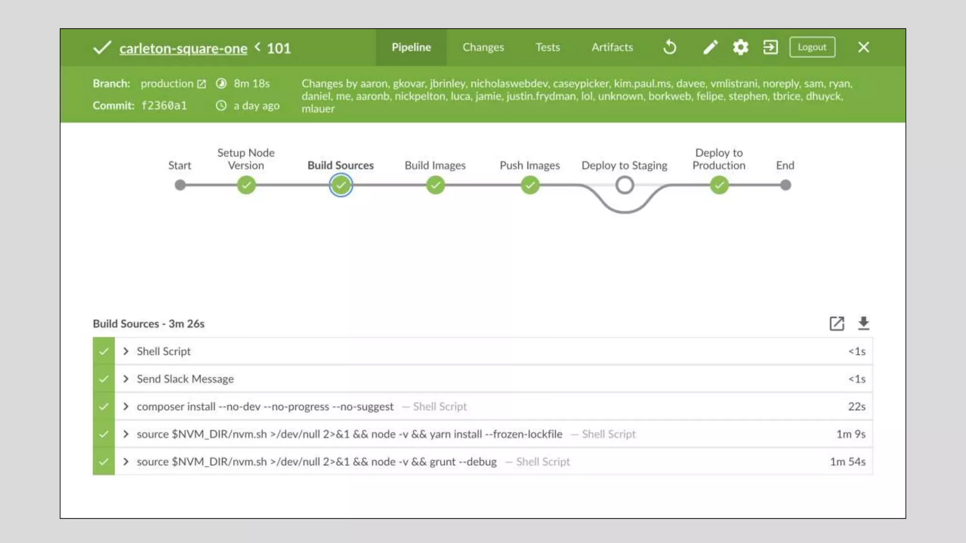
Task: Click the go to classic icon
Action: [770, 47]
